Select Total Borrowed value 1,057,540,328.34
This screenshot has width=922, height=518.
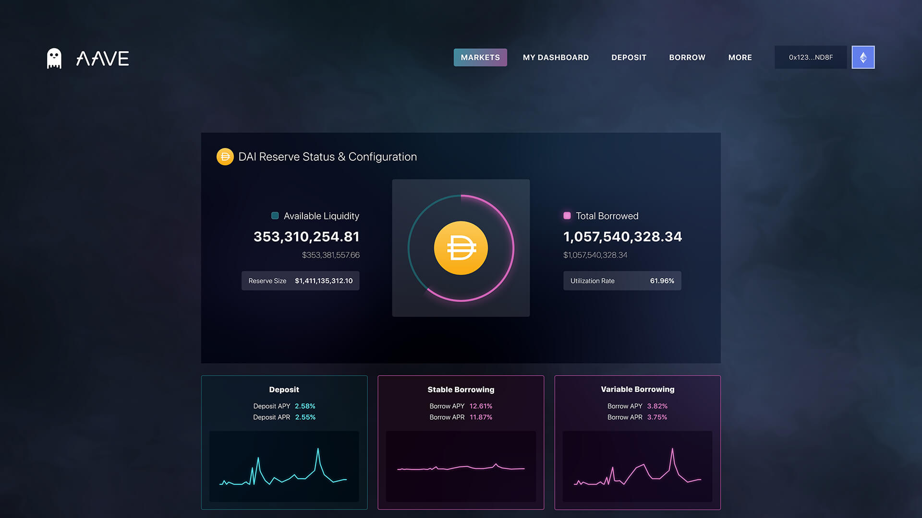[622, 236]
